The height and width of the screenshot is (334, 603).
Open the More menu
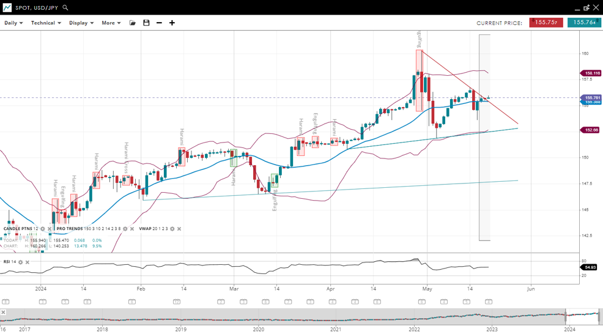(111, 23)
